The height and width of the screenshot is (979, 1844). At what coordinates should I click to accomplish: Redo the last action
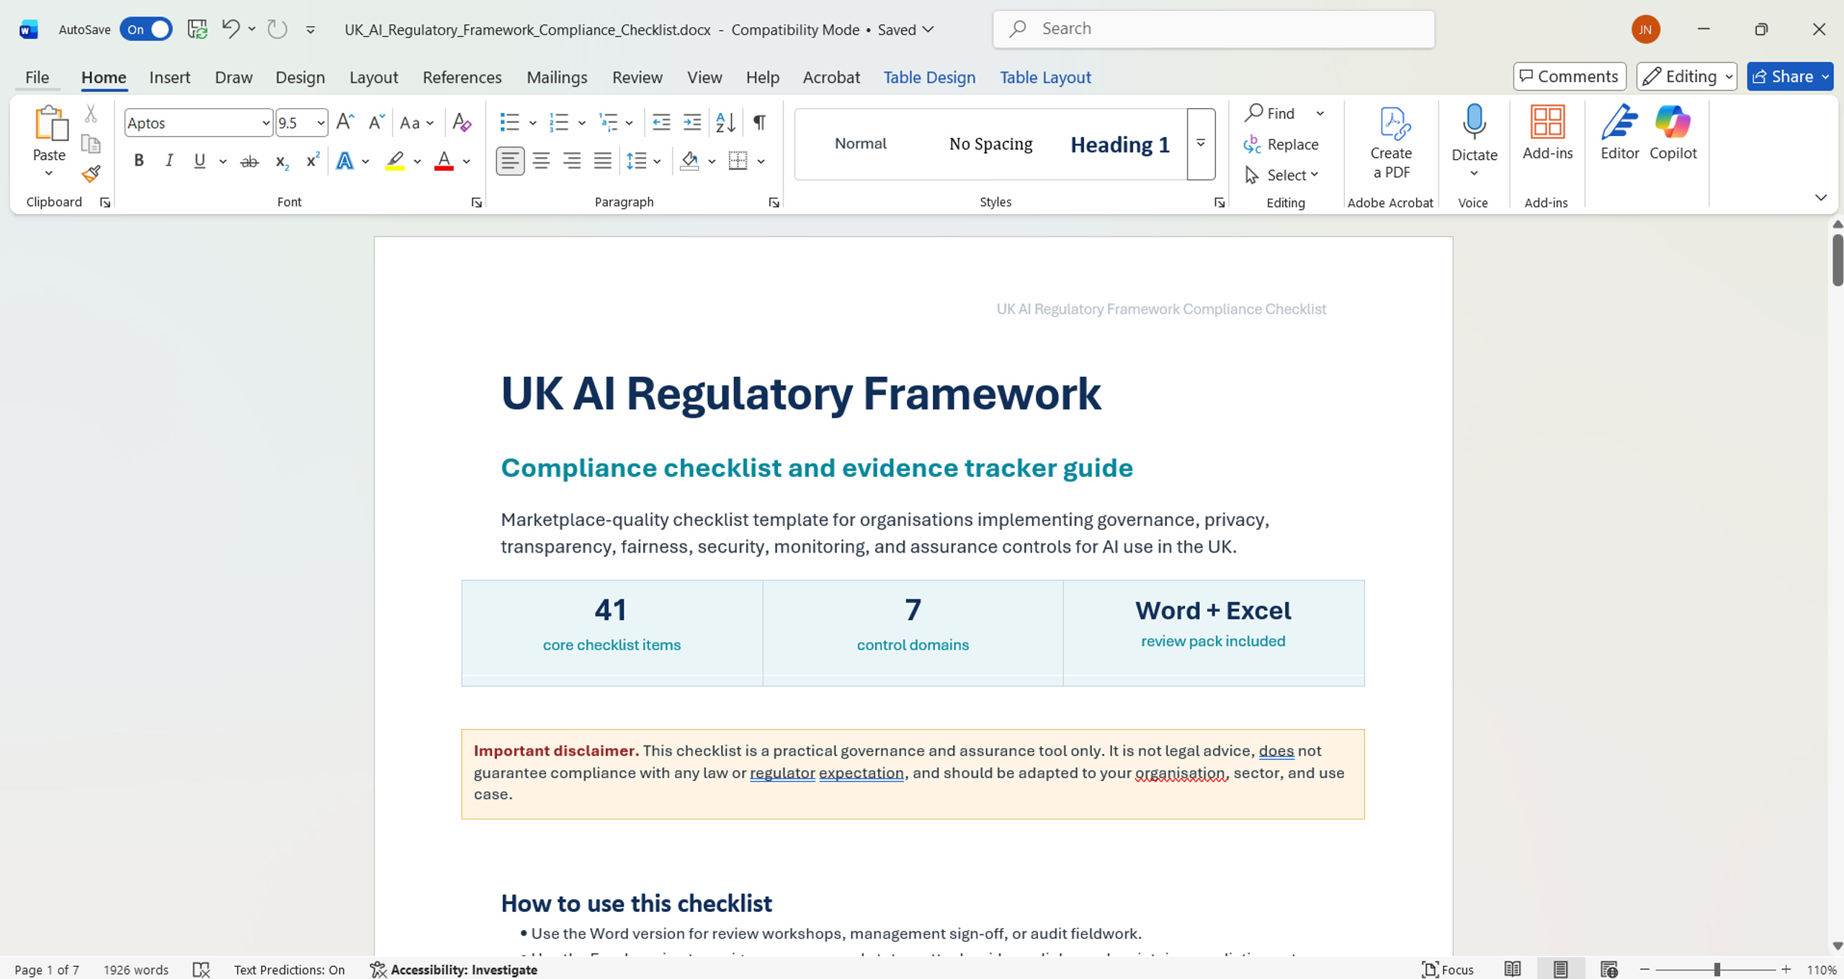pyautogui.click(x=277, y=29)
